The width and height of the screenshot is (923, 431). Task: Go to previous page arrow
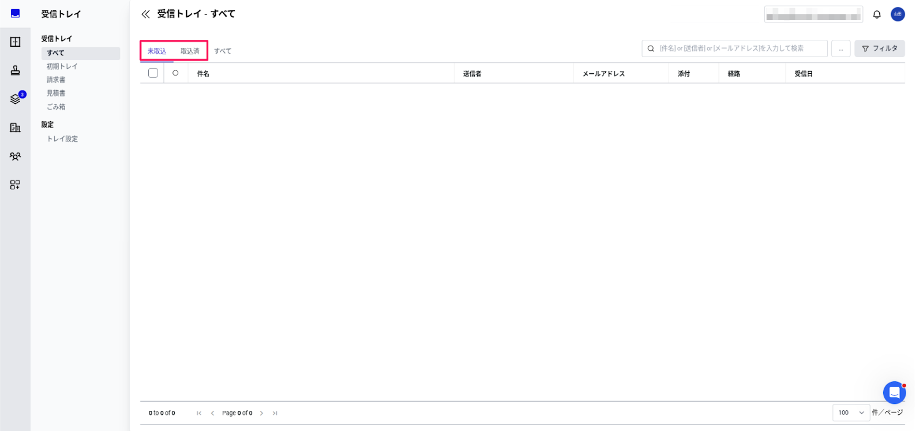[212, 413]
